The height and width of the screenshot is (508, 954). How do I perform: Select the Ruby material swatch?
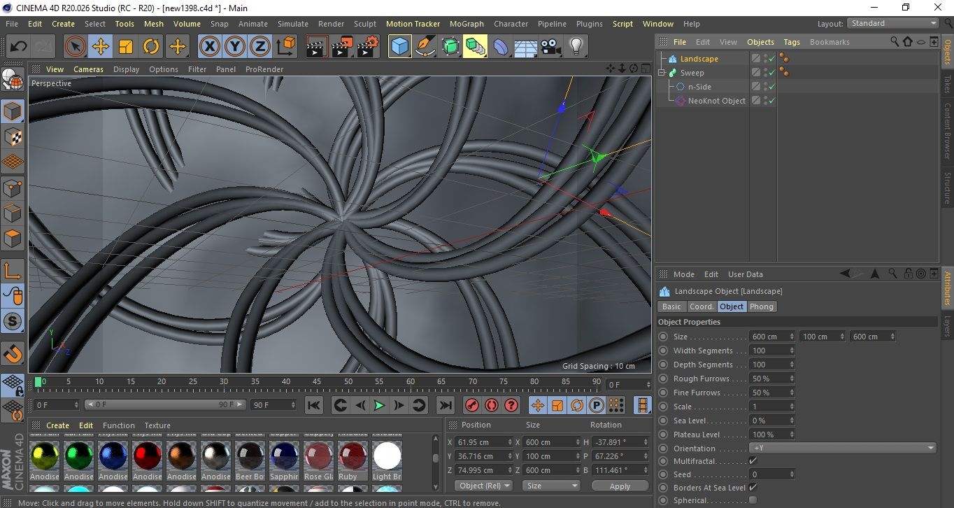pyautogui.click(x=353, y=456)
